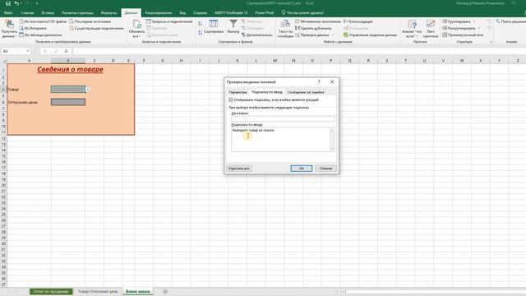Image resolution: width=526 pixels, height=296 pixels.
Task: Open Запросы и подключения pane
Action: point(169,21)
